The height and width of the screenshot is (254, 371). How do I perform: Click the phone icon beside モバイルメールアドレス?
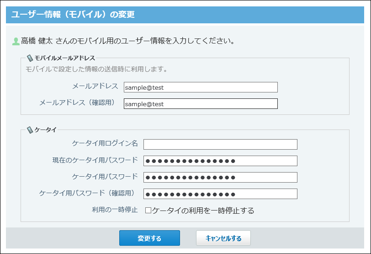coord(30,58)
